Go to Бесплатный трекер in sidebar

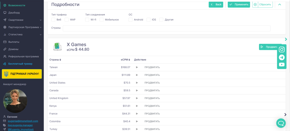tap(20, 64)
